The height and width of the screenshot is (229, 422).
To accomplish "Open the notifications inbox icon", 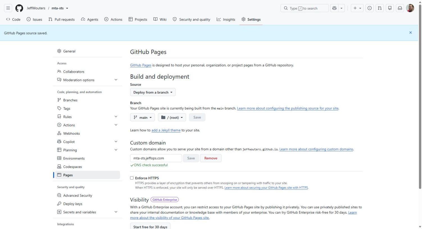I will (400, 8).
